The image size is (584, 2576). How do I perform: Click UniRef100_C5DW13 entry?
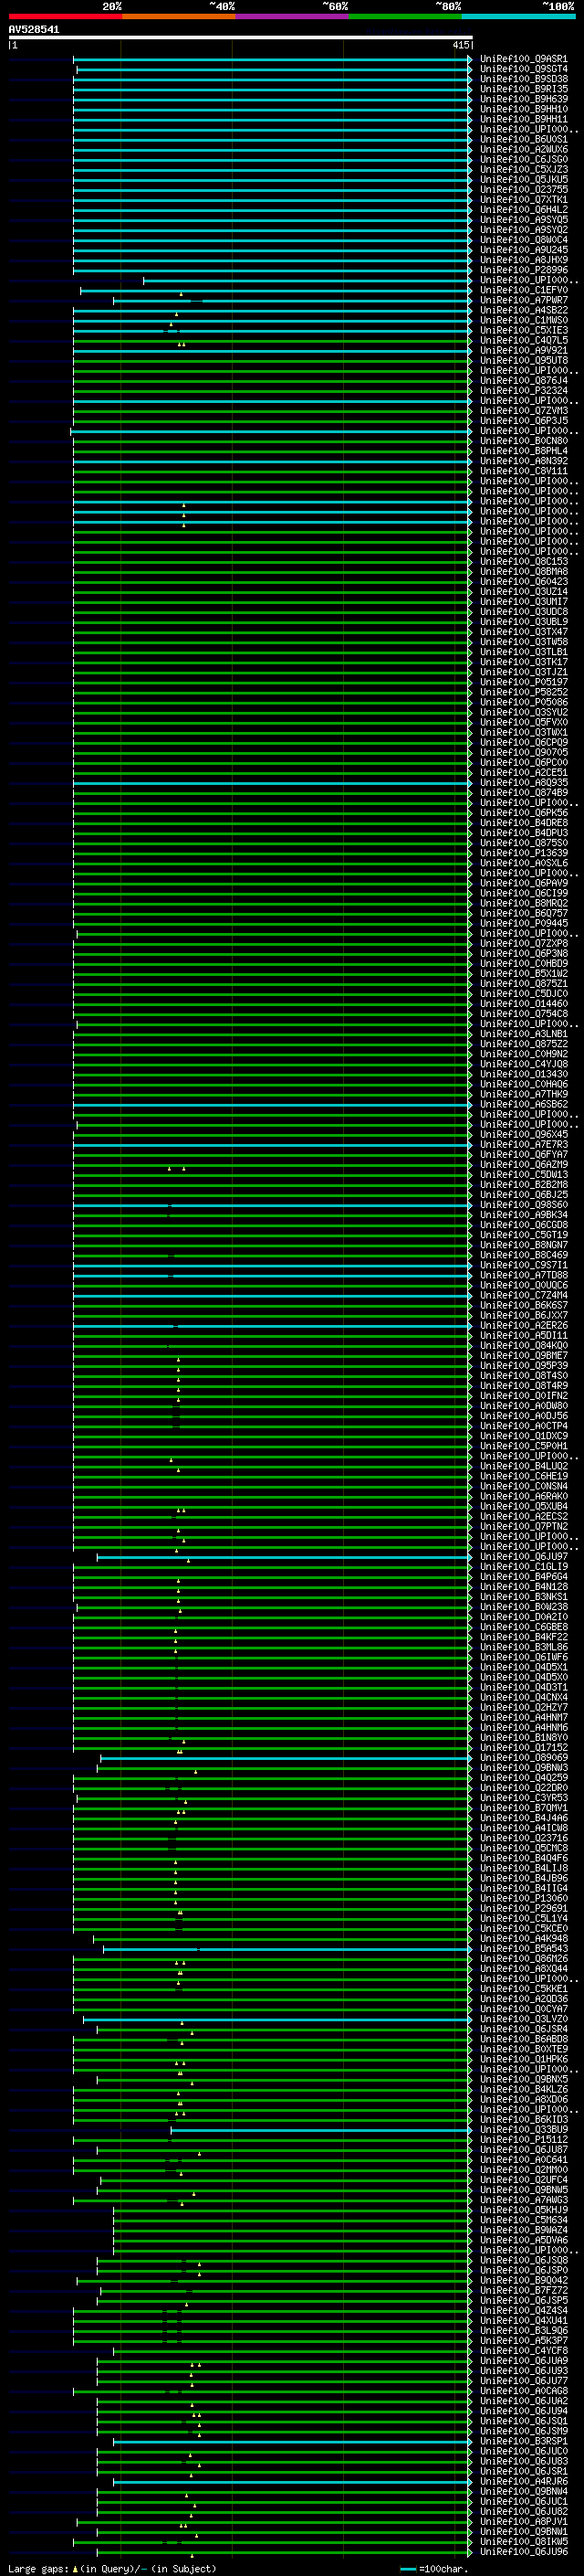523,1174
